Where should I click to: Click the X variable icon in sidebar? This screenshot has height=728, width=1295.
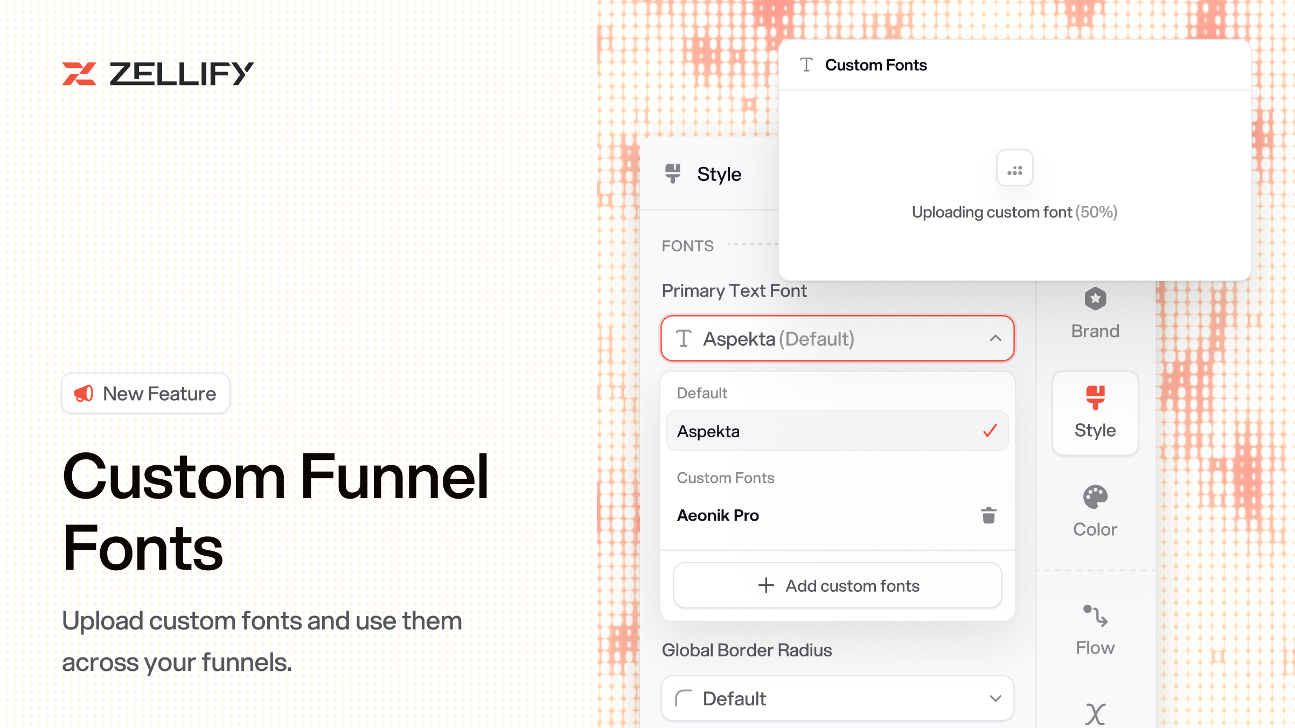(x=1095, y=715)
